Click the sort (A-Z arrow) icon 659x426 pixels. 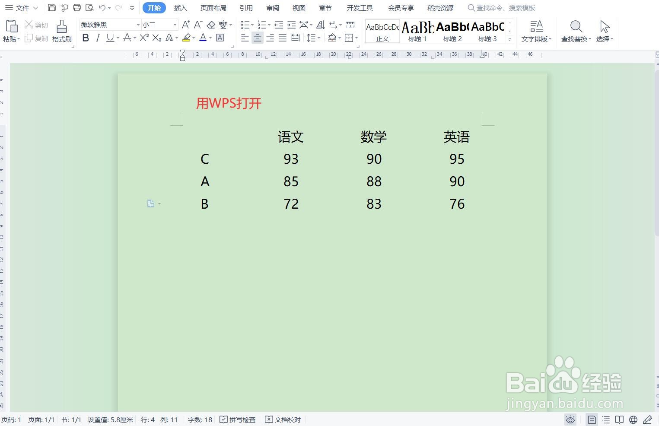pyautogui.click(x=321, y=25)
